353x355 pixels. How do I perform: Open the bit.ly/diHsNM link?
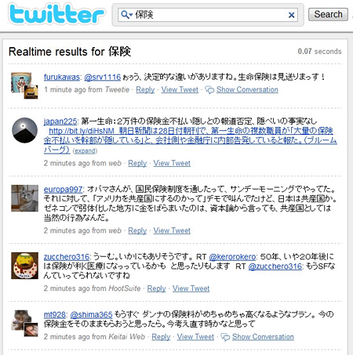click(x=82, y=131)
